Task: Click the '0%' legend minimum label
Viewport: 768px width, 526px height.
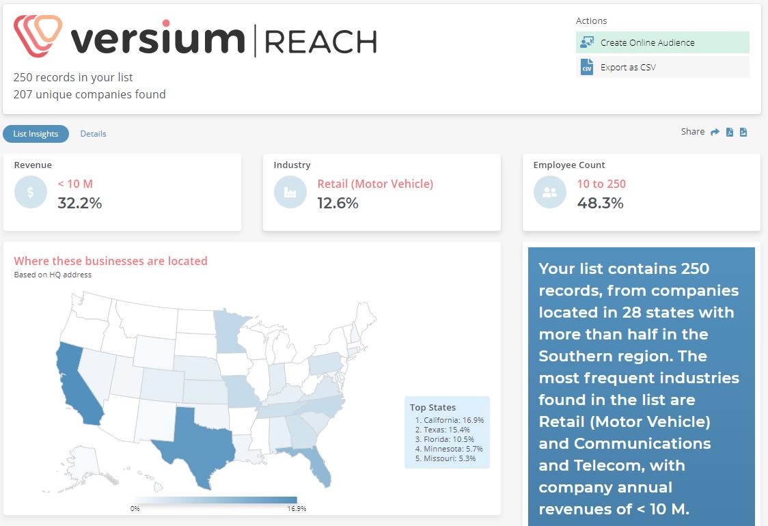Action: point(135,509)
